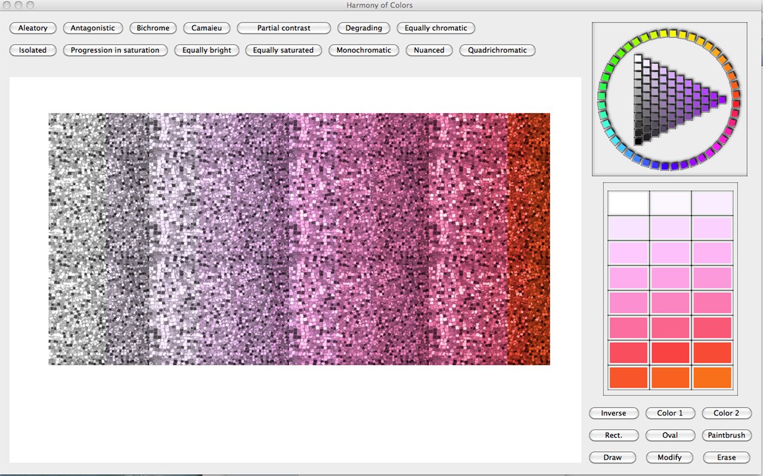Click the Monochromatic button
Viewport: 763px width, 476px height.
[x=364, y=51]
